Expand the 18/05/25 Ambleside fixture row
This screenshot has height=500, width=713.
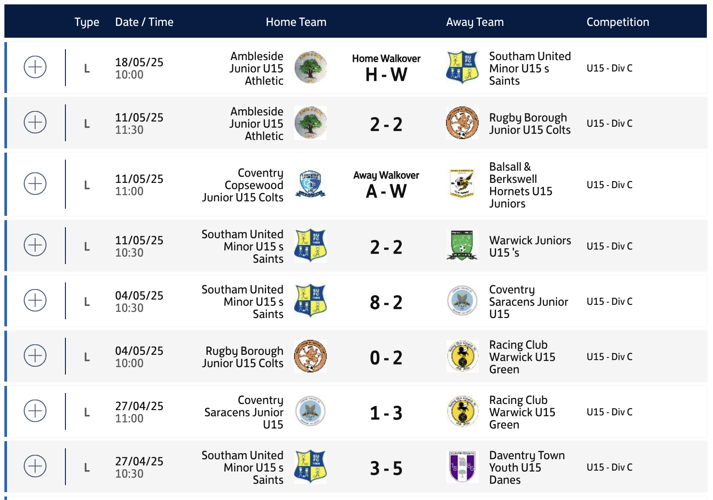click(35, 67)
